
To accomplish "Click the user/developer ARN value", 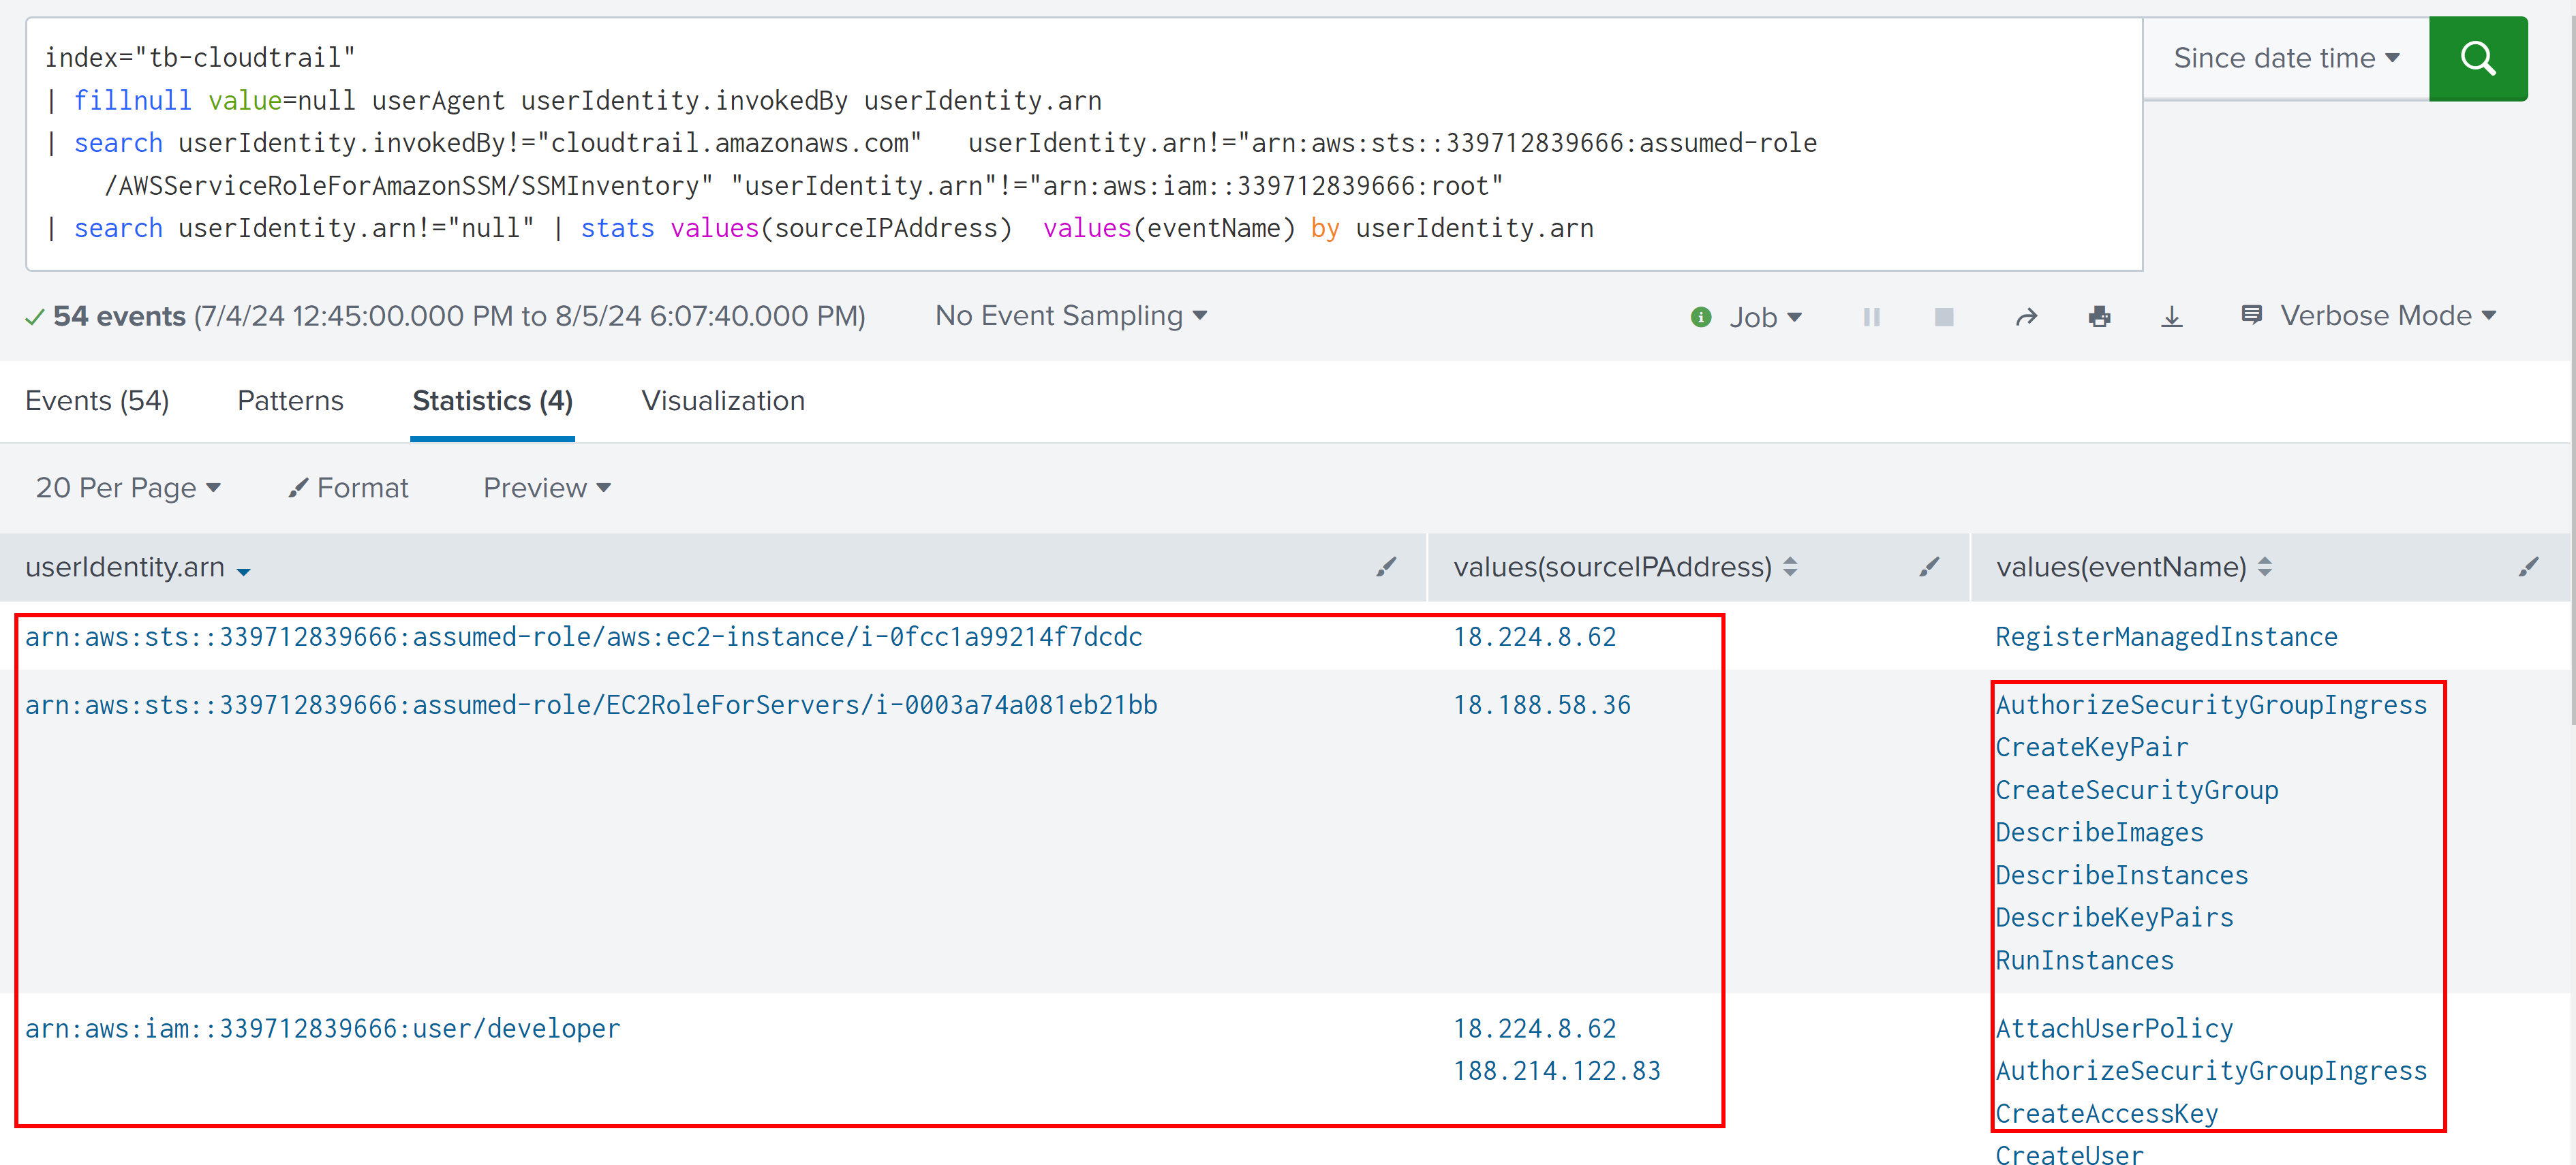I will point(322,1028).
